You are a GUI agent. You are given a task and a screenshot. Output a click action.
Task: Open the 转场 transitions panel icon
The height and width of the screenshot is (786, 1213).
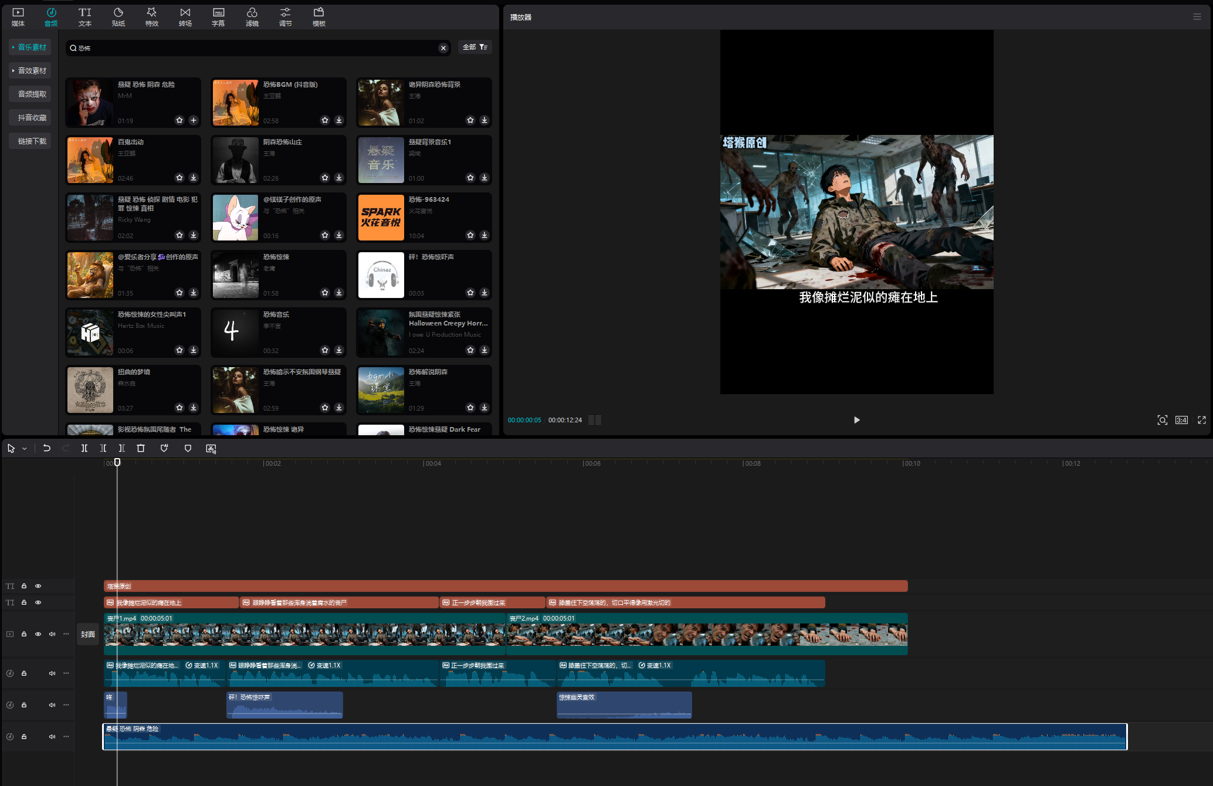tap(185, 16)
